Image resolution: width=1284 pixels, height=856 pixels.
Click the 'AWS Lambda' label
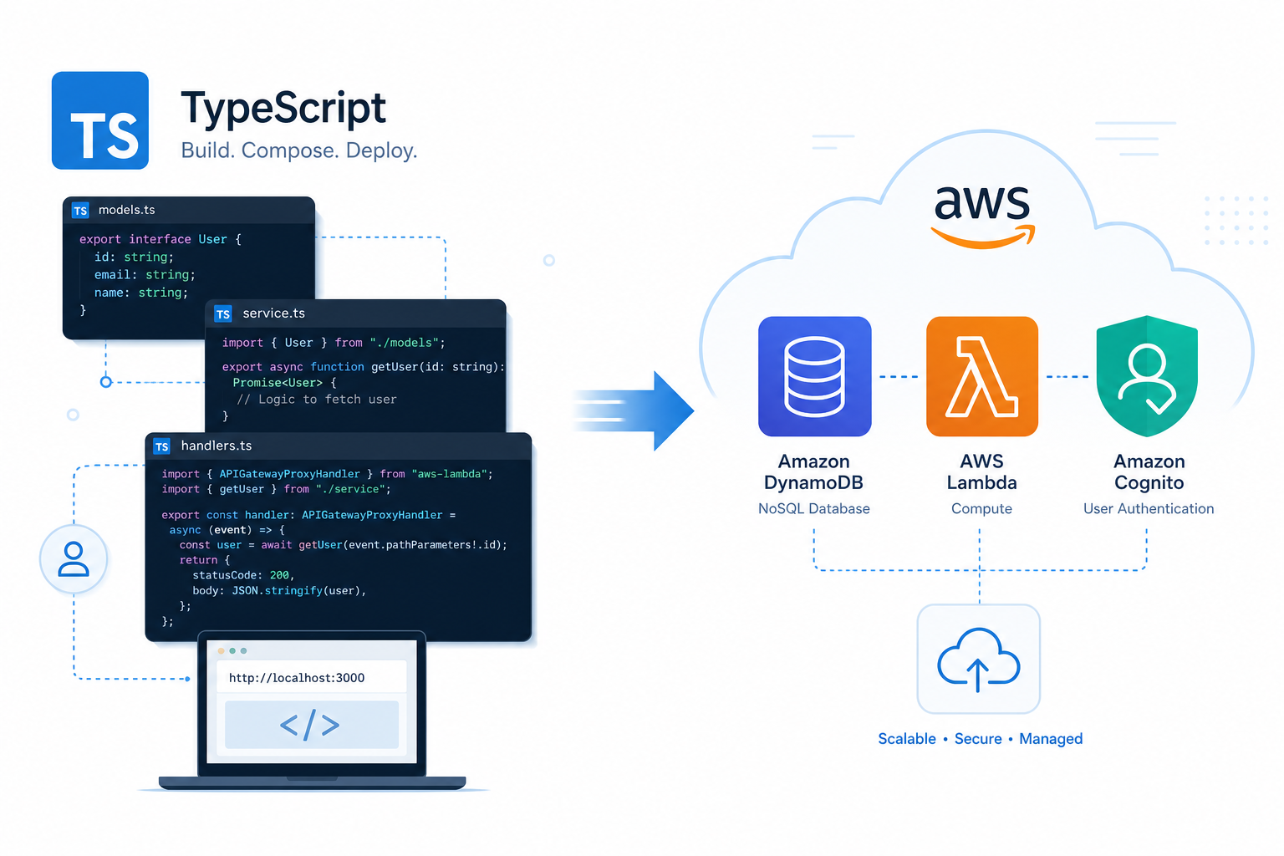click(x=982, y=472)
